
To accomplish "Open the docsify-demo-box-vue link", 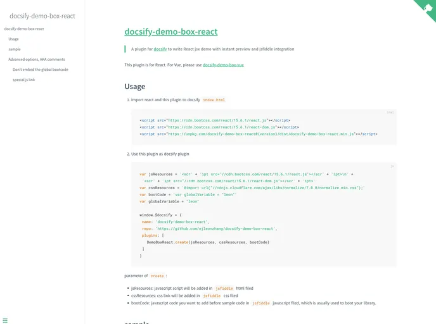I will coord(223,65).
